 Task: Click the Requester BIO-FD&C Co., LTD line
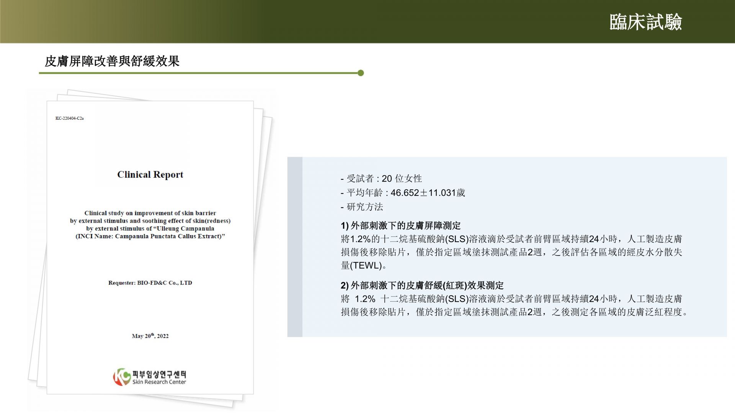click(150, 283)
